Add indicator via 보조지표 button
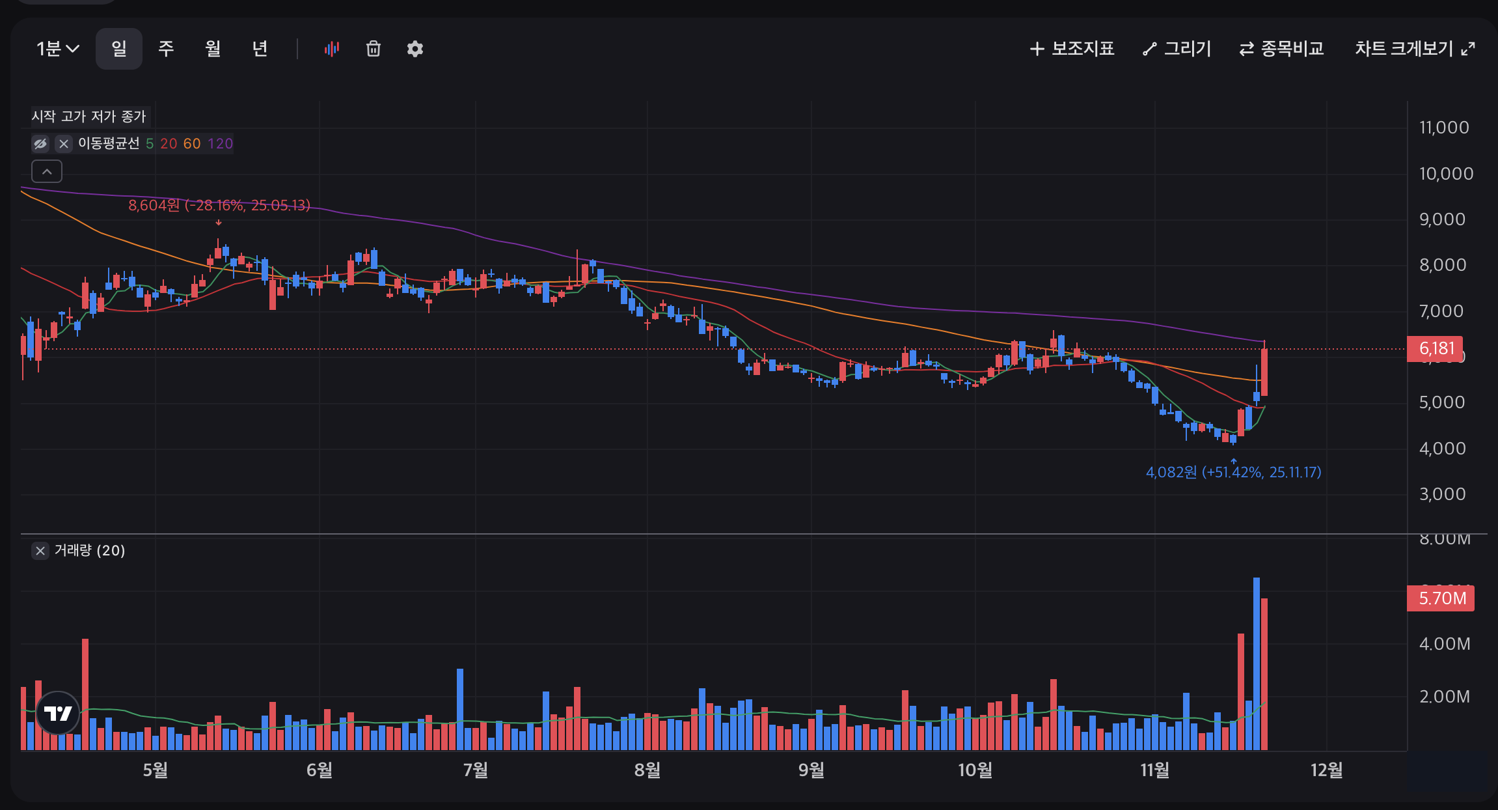The image size is (1498, 810). pyautogui.click(x=1072, y=49)
